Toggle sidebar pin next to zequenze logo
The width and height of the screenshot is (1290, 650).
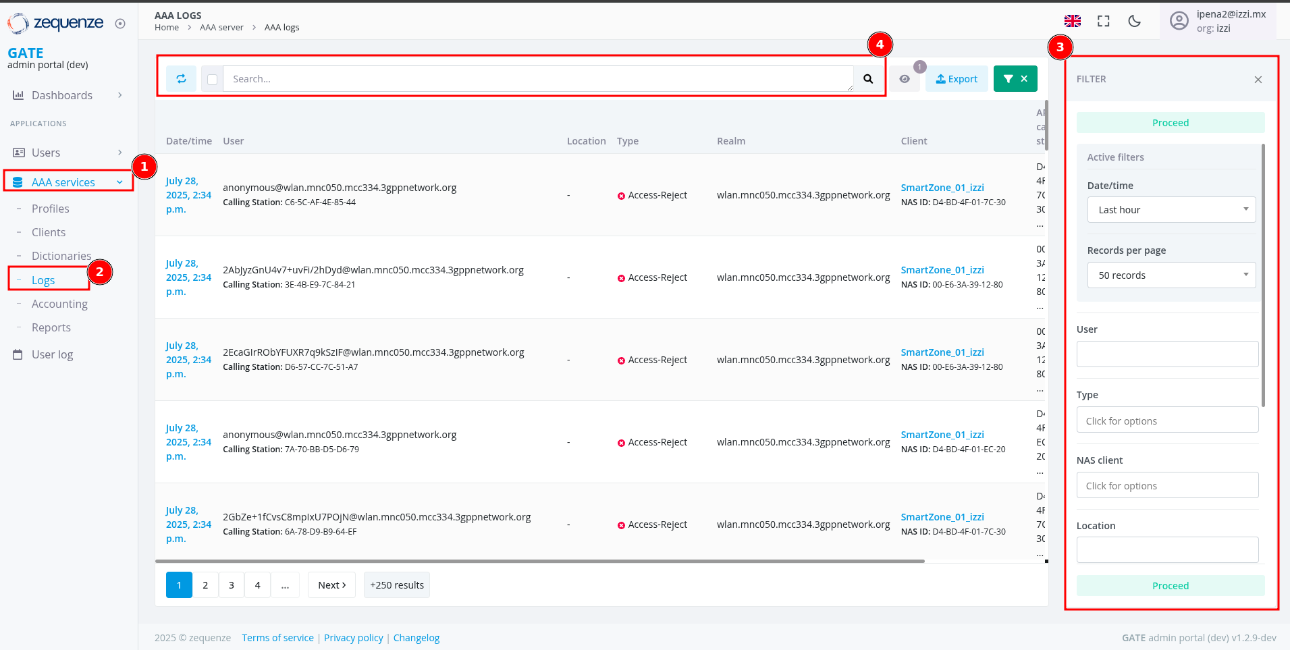tap(120, 24)
